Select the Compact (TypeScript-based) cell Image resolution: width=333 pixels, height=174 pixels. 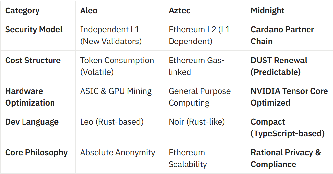coord(288,128)
